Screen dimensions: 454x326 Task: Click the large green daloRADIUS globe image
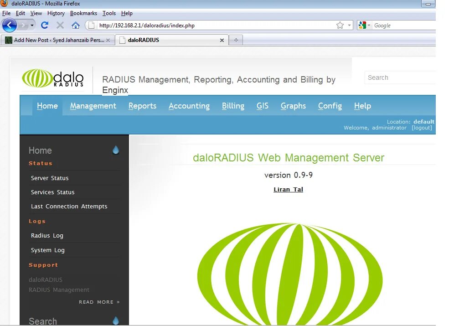(x=290, y=274)
